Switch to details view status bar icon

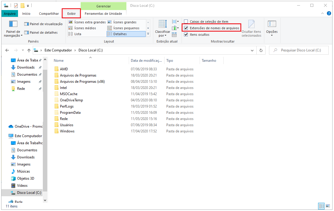321,206
